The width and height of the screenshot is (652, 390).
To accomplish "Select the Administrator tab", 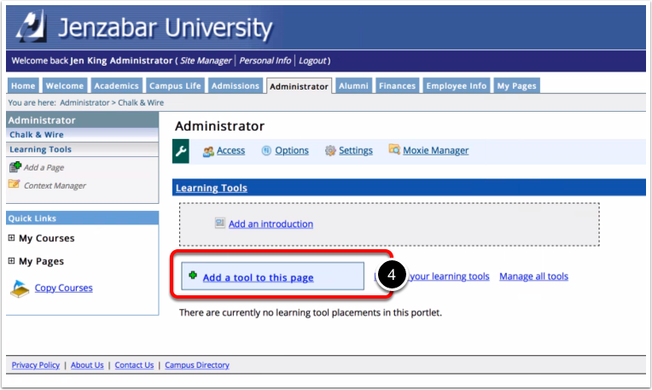I will click(299, 86).
